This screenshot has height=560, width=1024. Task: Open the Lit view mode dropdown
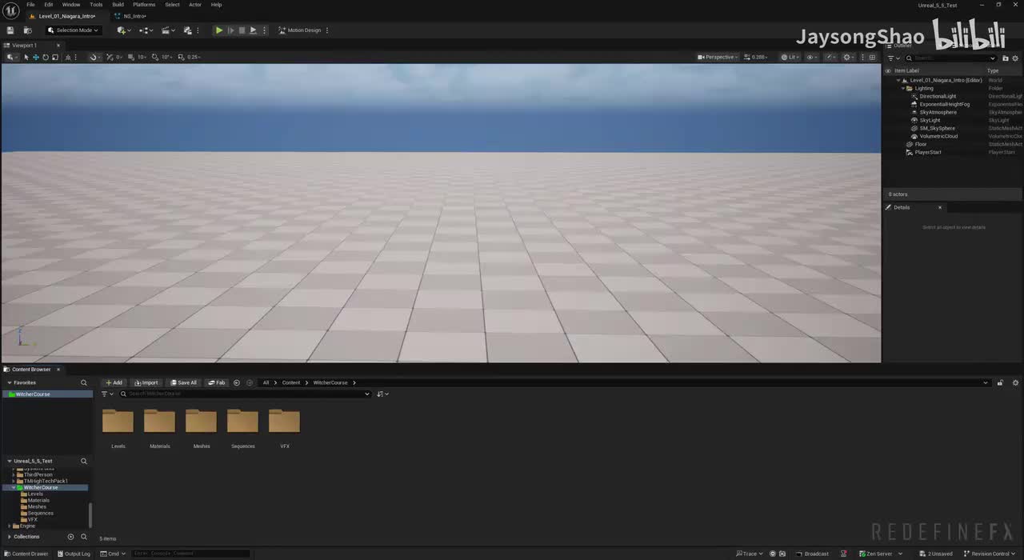tap(790, 57)
